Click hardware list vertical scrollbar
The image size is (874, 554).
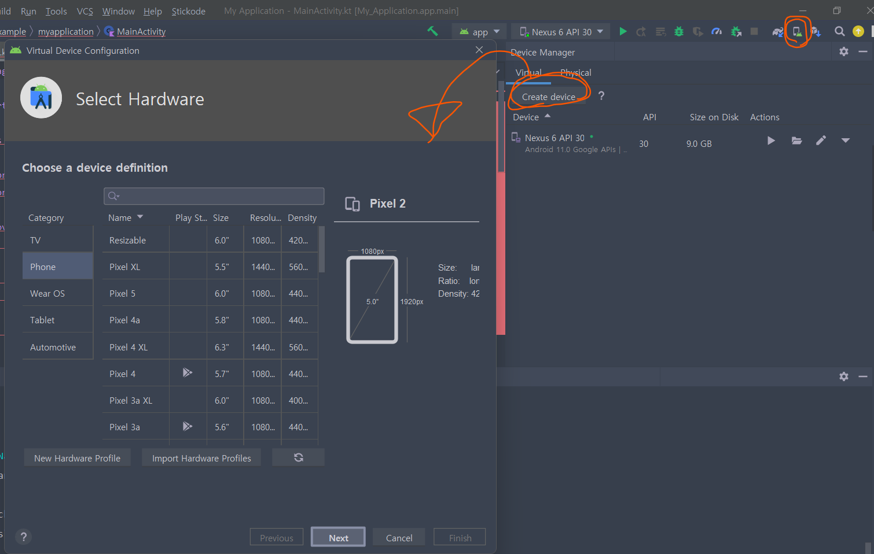tap(322, 249)
